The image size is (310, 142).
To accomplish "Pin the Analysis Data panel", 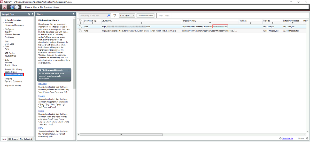I will pos(32,14).
